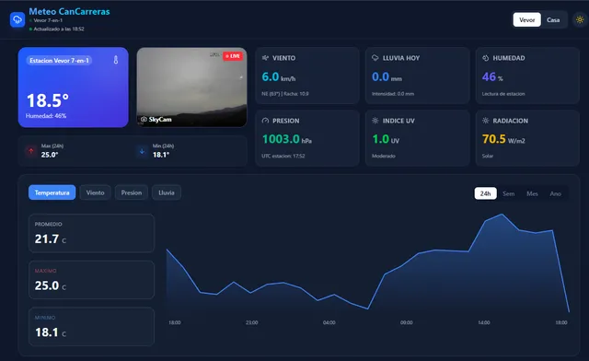
Task: Select the Sem time range
Action: point(509,193)
